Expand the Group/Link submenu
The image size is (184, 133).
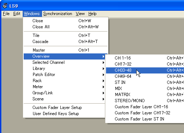64,93
